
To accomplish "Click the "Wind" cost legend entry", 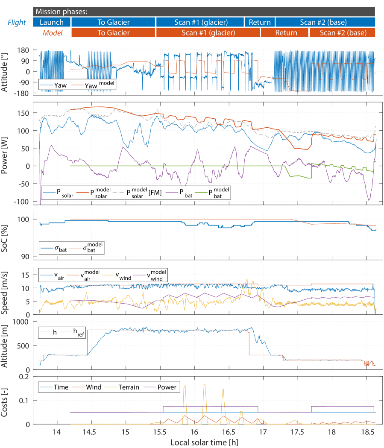I will pyautogui.click(x=87, y=387).
